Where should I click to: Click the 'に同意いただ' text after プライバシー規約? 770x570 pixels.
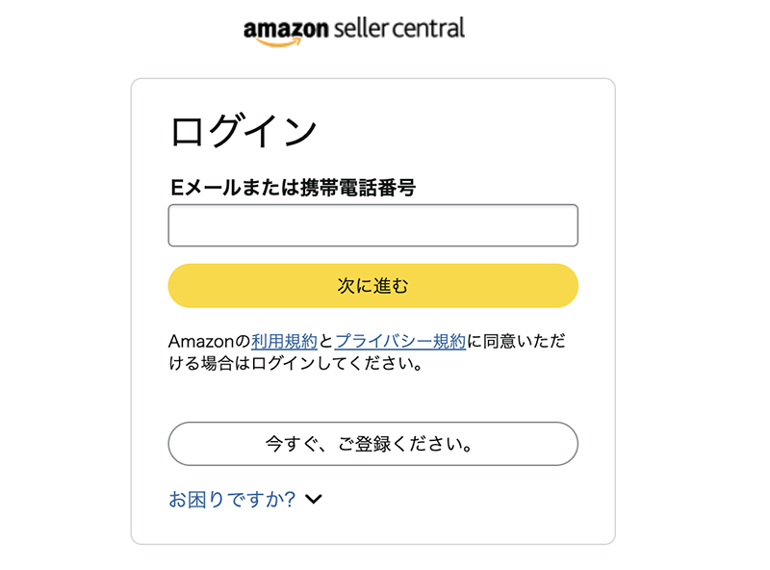point(516,341)
